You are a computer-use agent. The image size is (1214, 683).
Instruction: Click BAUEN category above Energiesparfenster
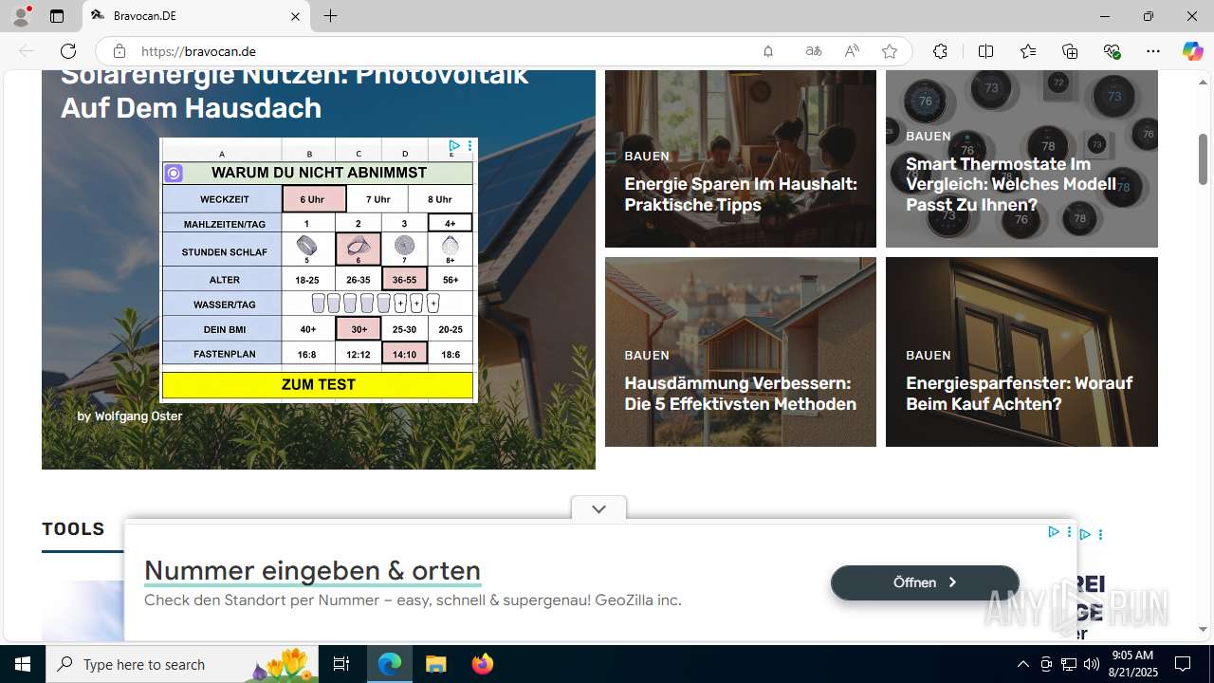point(928,355)
